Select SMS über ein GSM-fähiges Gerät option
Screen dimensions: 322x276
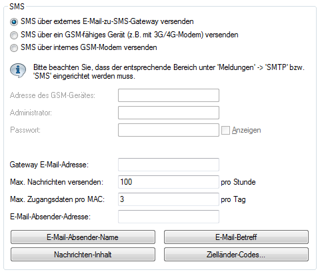pos(14,35)
